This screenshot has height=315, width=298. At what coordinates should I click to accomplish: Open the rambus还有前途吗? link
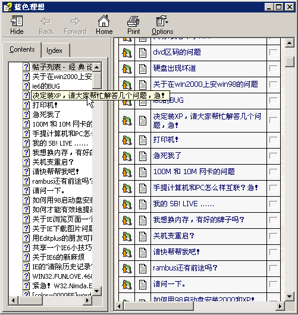pyautogui.click(x=185, y=268)
